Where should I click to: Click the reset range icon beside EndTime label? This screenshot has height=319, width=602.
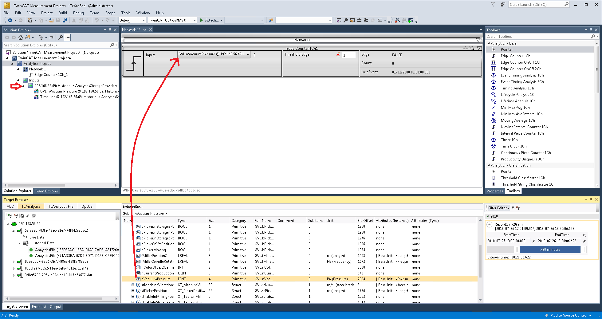[x=584, y=235]
